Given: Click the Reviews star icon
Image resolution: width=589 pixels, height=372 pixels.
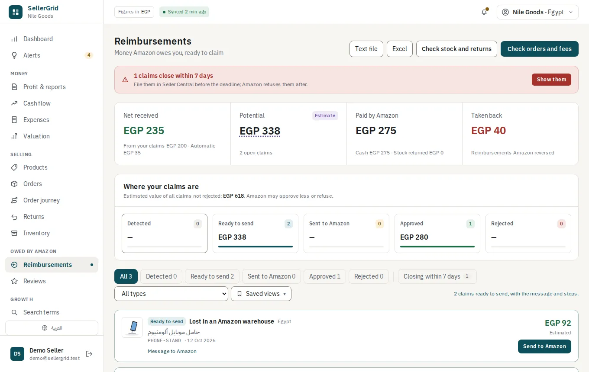Looking at the screenshot, I should [14, 281].
